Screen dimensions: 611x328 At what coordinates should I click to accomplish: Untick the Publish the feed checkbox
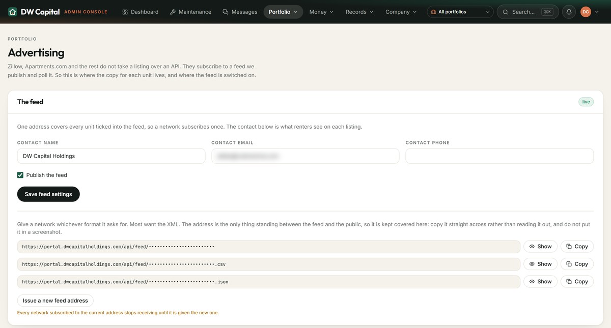[x=20, y=175]
